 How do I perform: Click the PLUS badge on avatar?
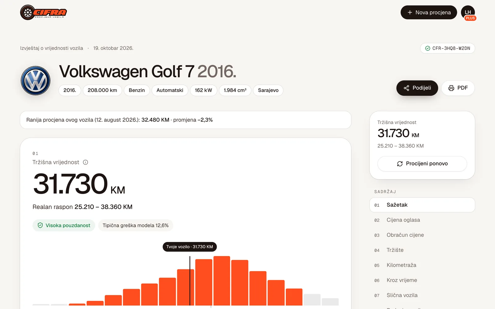point(470,18)
